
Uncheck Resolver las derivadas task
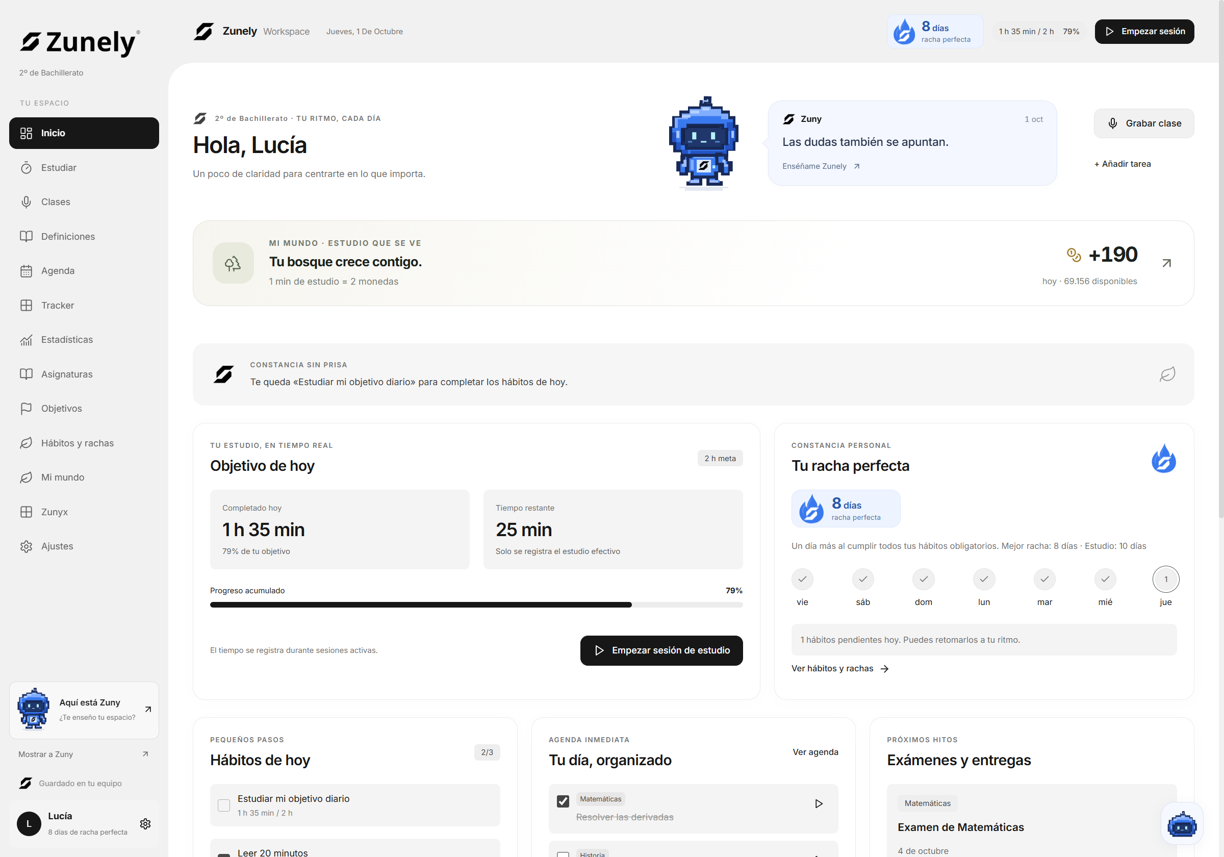pyautogui.click(x=563, y=801)
